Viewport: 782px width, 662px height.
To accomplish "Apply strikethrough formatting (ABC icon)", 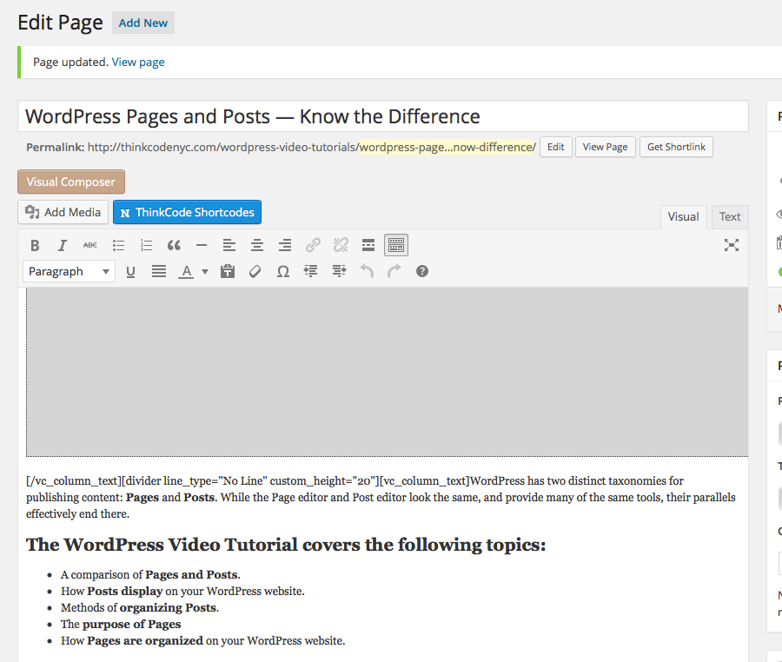I will click(x=90, y=245).
